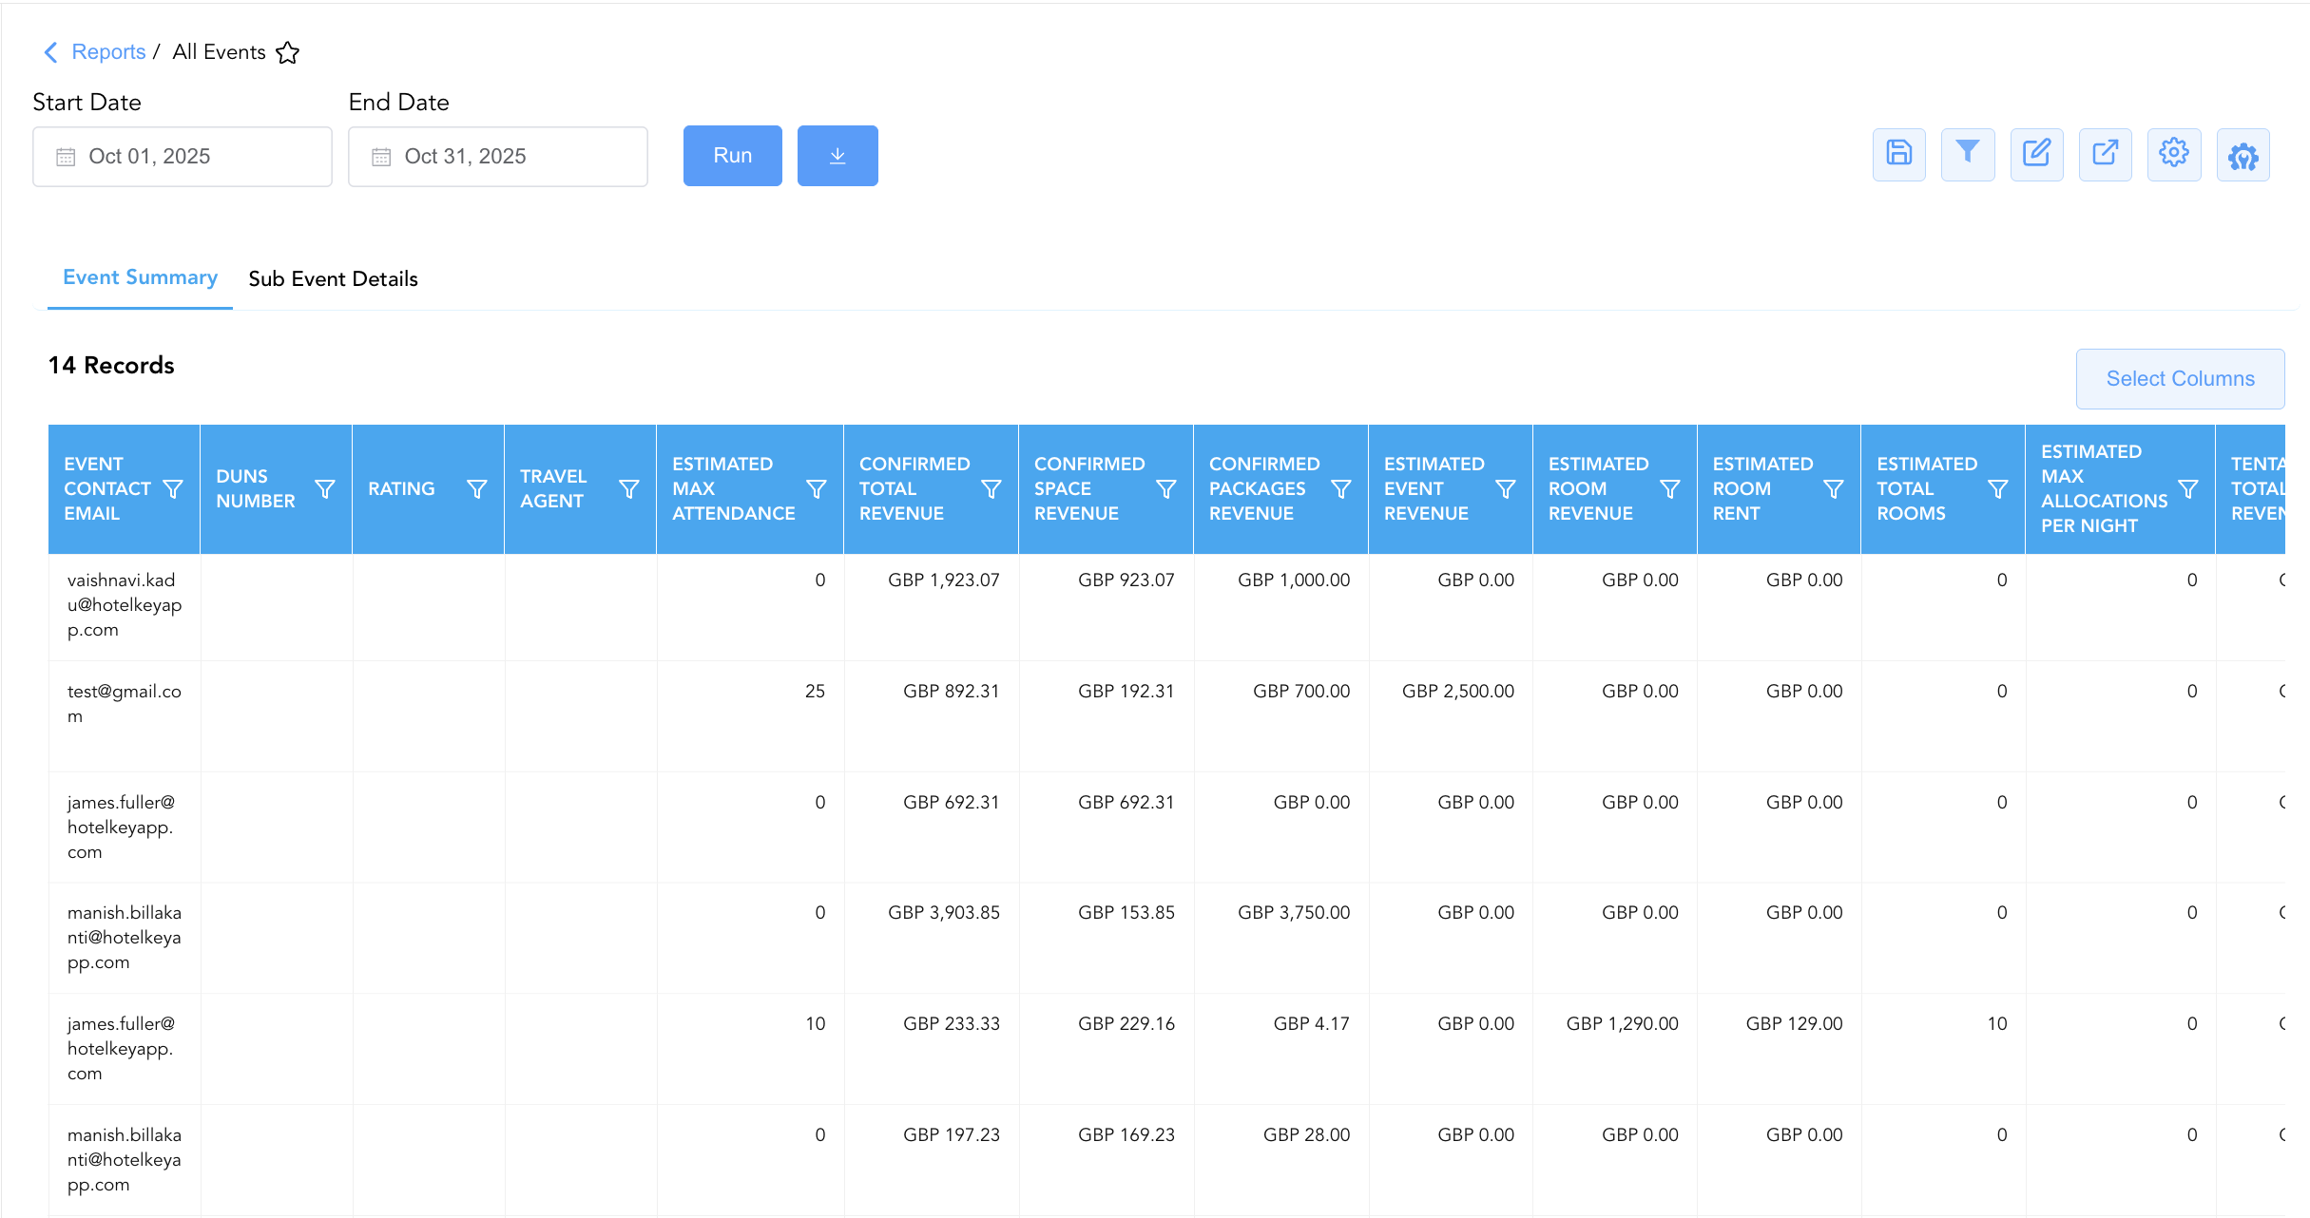Screen dimensions: 2310x1218
Task: Click the back chevron beside Reports
Action: pyautogui.click(x=51, y=52)
